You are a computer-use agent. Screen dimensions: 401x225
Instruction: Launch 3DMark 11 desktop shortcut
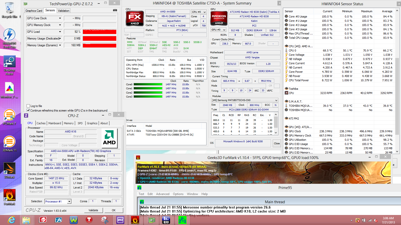coord(9,143)
